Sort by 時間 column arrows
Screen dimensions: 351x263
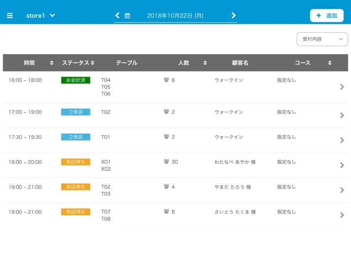click(x=52, y=63)
